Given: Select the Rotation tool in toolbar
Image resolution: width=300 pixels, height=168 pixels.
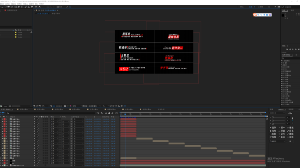Looking at the screenshot, I should coord(6,7).
